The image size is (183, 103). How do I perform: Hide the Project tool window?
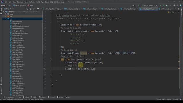pos(41,9)
